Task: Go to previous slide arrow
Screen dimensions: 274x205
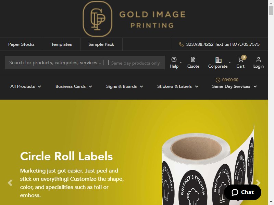Action: [x=10, y=183]
